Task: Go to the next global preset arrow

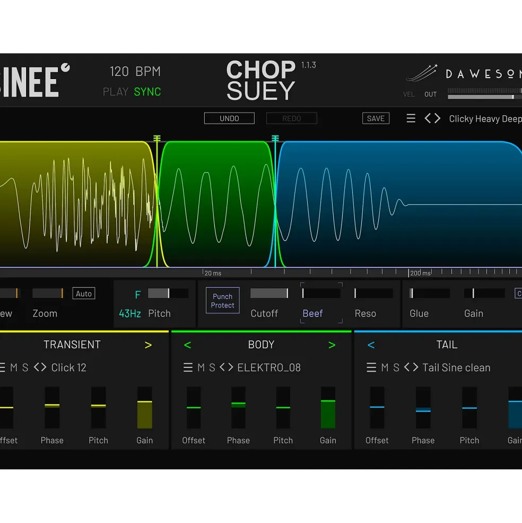Action: (437, 118)
